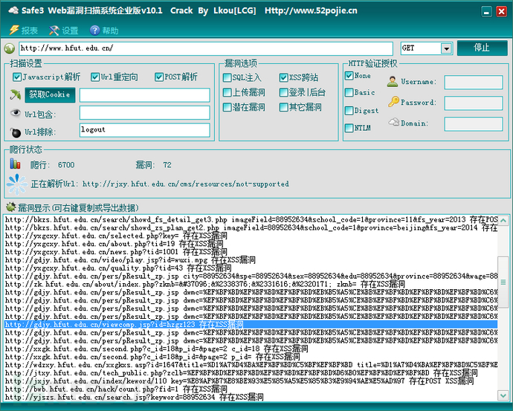The width and height of the screenshot is (513, 411).
Task: Enable the 上传漏洞 checkbox
Action: [x=227, y=93]
